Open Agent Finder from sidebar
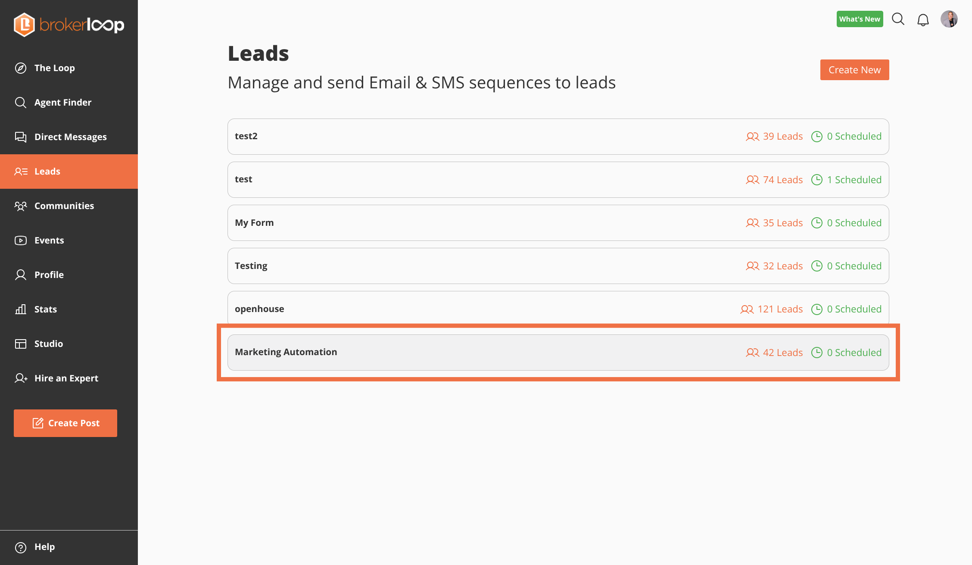 tap(62, 103)
